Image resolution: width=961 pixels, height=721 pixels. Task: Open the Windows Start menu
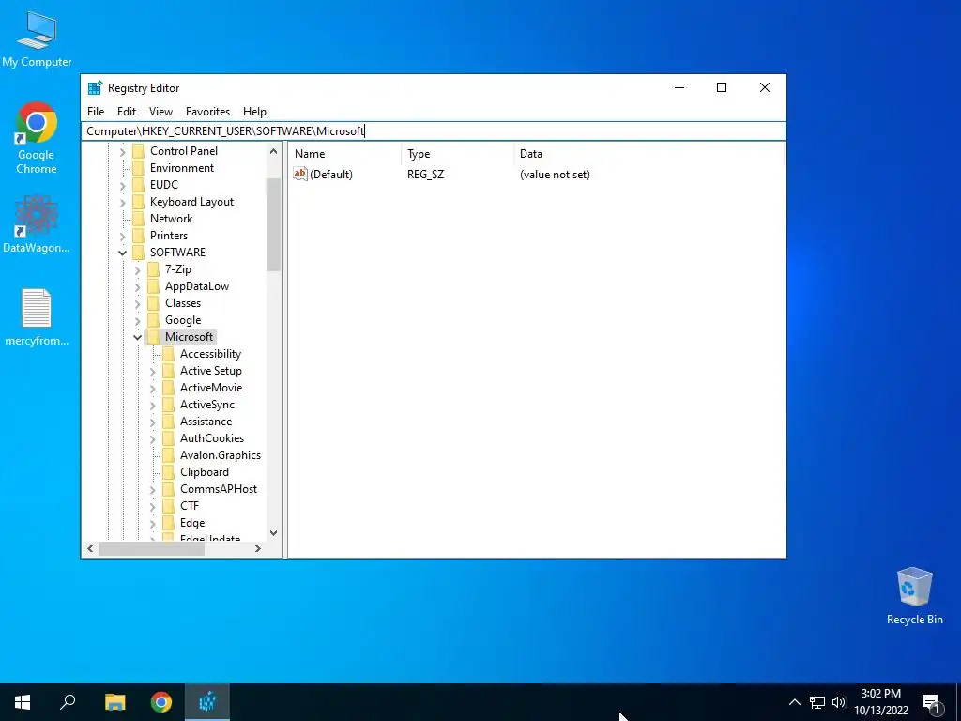click(23, 702)
